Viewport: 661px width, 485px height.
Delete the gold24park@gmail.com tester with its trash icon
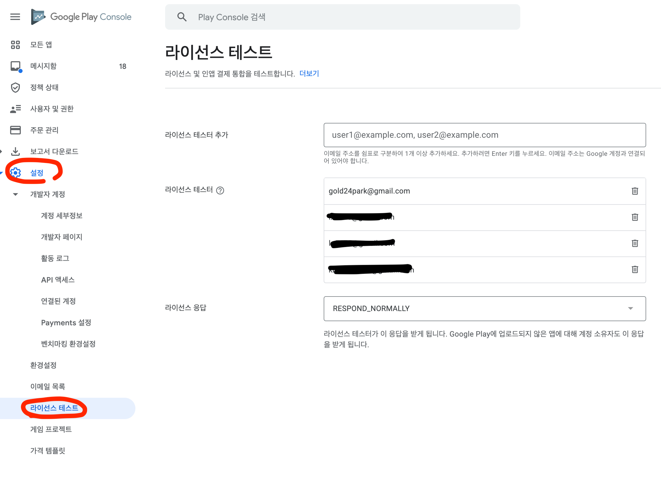[635, 191]
